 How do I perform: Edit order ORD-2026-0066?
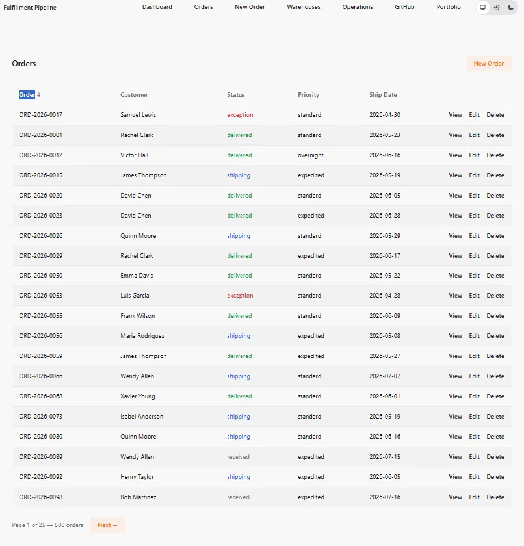474,376
